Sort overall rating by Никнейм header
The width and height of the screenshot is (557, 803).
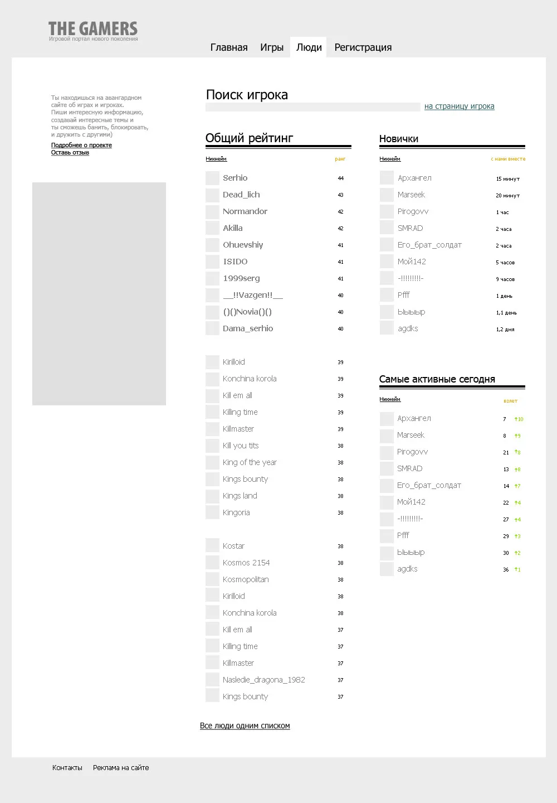[x=216, y=159]
